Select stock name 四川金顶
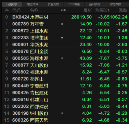129x124 pixels. tap(39, 52)
